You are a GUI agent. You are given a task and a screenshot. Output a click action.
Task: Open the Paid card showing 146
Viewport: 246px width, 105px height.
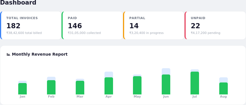tap(92, 25)
